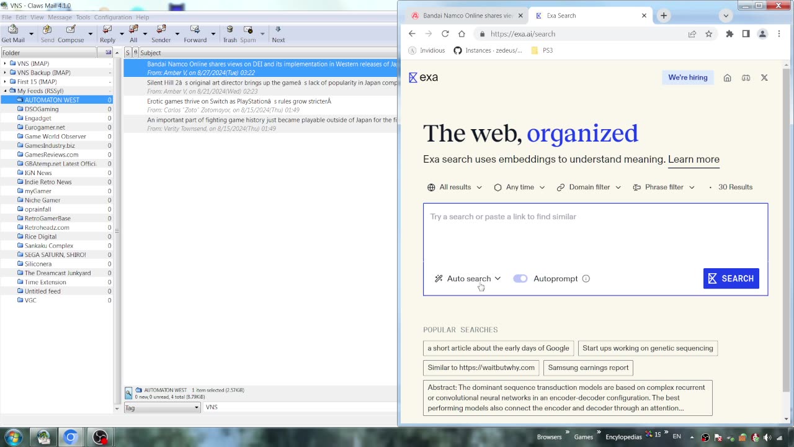Open the View menu
The width and height of the screenshot is (794, 447).
(37, 17)
